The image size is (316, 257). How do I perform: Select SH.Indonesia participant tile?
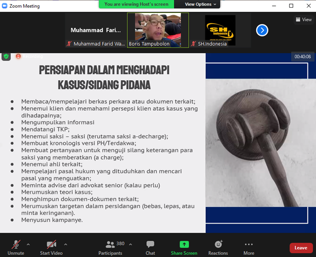coord(220,30)
